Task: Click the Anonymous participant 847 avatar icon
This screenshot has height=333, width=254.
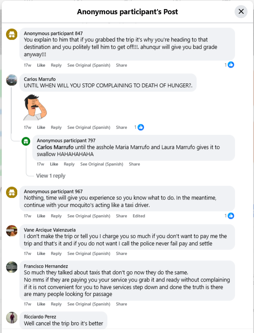Action: [x=12, y=34]
